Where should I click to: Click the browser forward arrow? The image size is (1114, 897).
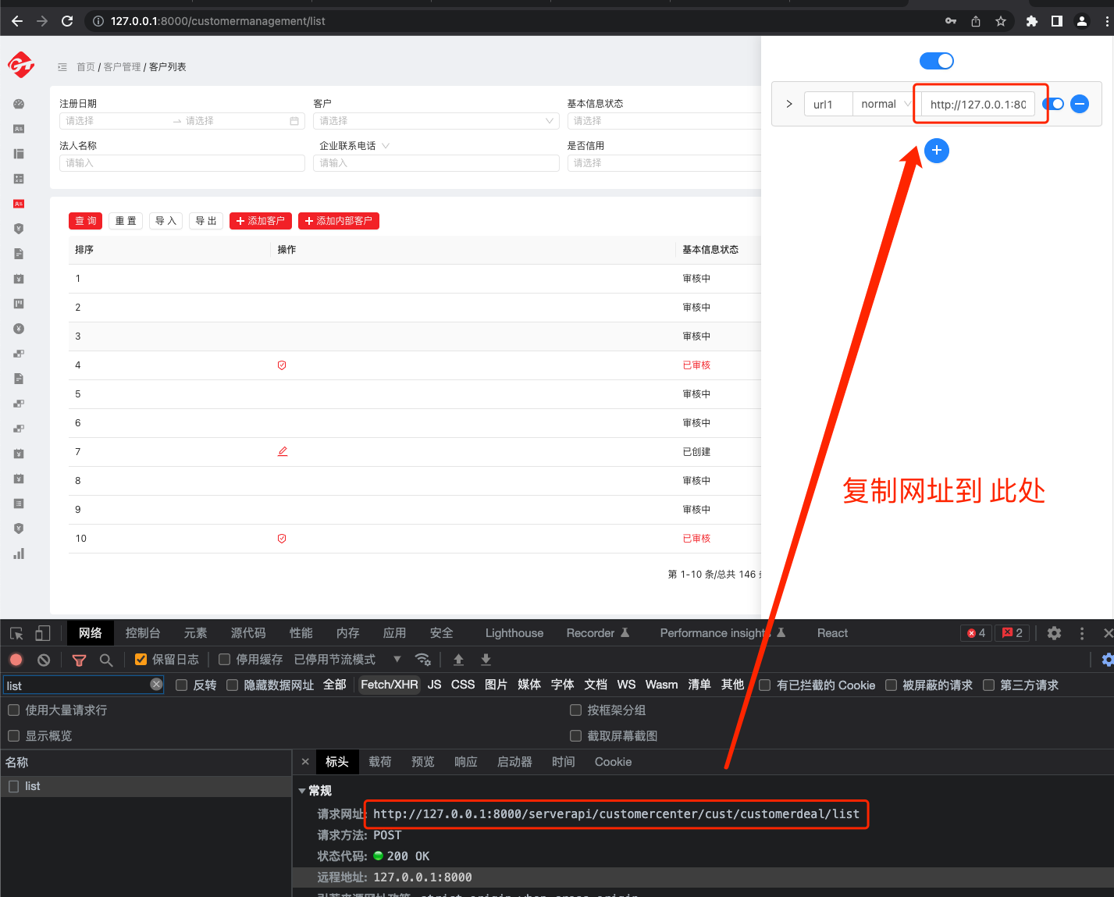tap(42, 21)
